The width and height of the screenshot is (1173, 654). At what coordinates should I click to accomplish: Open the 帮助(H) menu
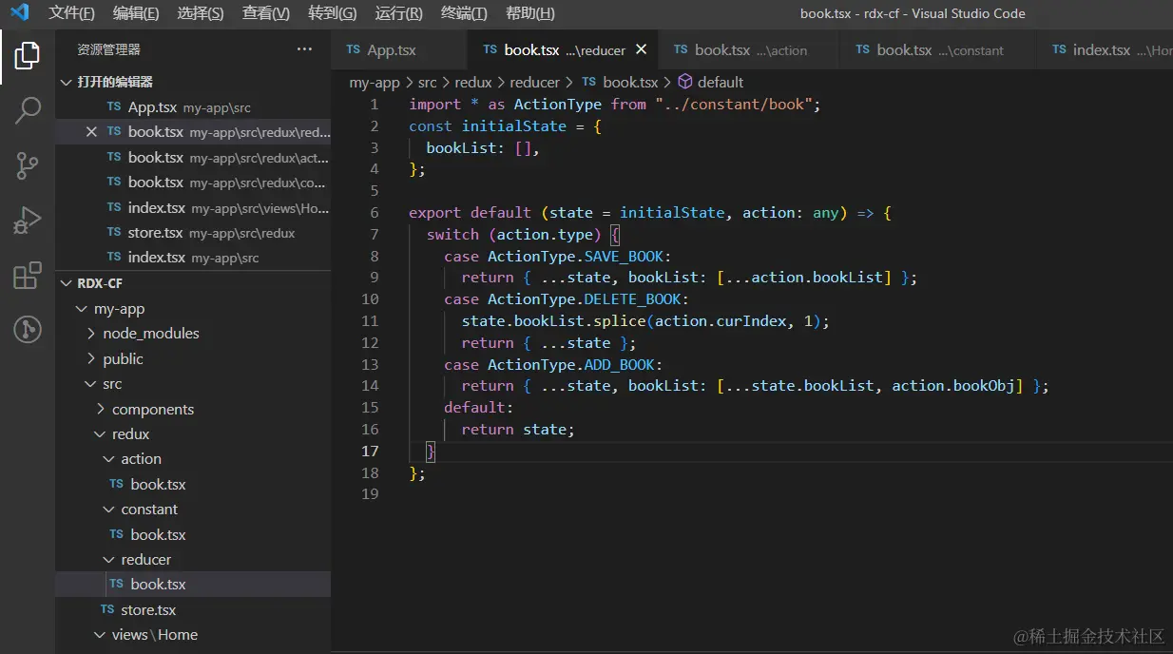pyautogui.click(x=530, y=13)
